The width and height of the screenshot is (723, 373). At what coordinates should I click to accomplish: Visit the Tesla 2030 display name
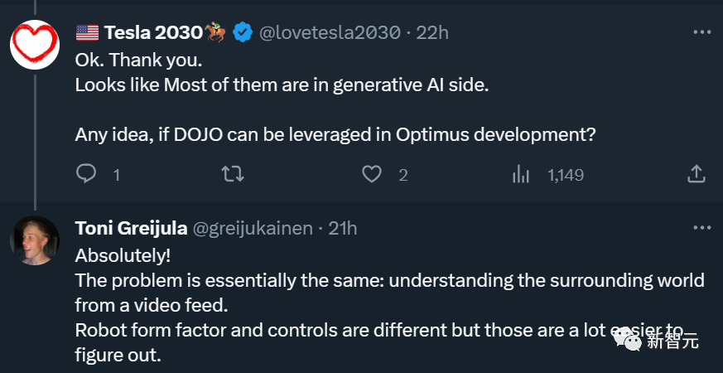(x=153, y=33)
